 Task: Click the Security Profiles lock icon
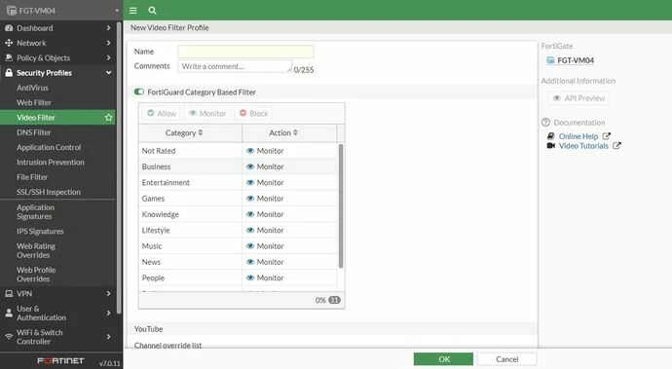pyautogui.click(x=9, y=72)
